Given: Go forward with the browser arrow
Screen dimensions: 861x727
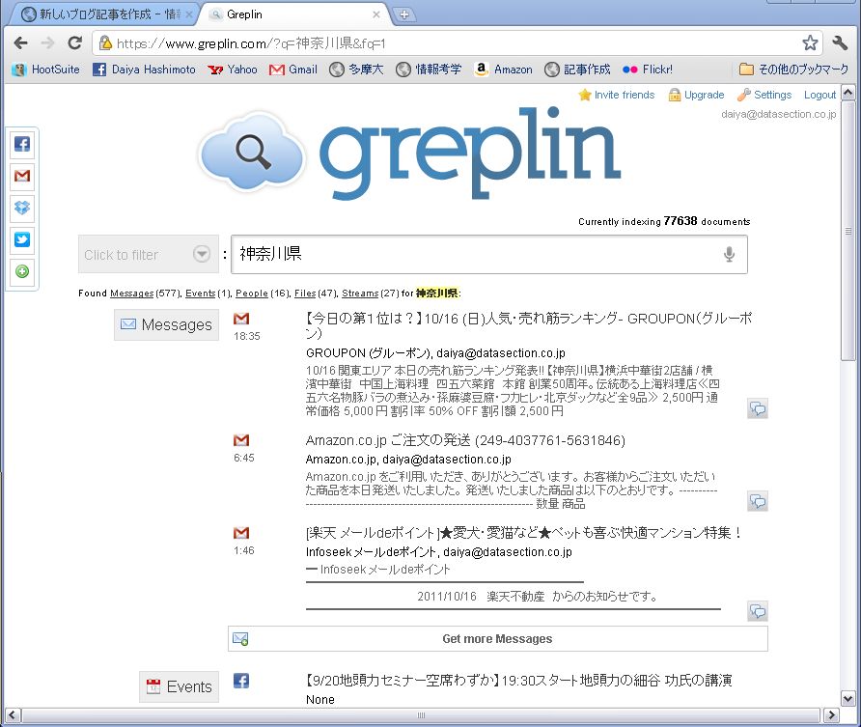Looking at the screenshot, I should pos(47,42).
